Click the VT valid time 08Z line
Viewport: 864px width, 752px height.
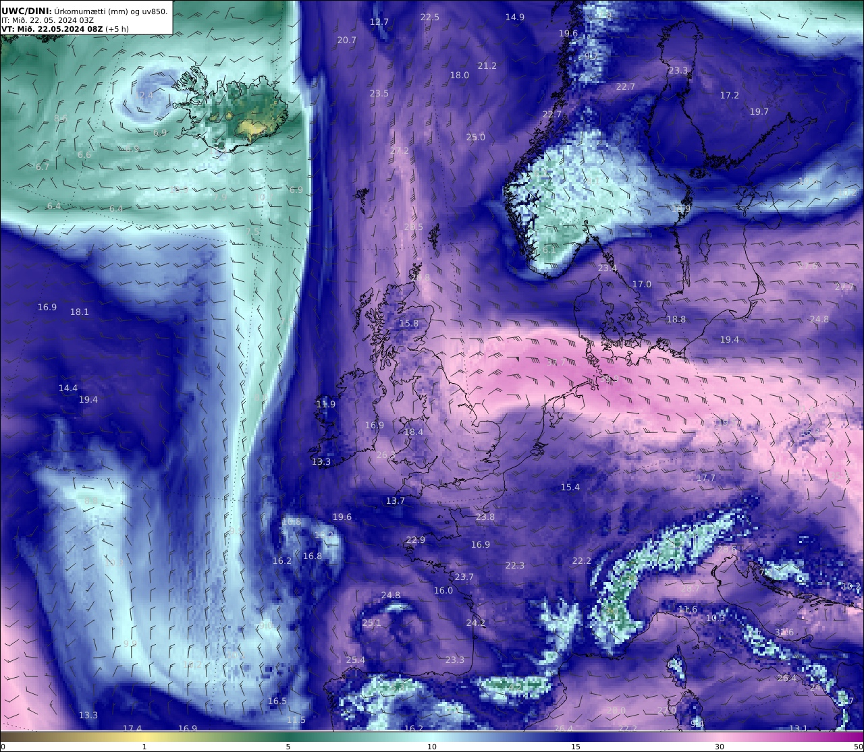65,29
